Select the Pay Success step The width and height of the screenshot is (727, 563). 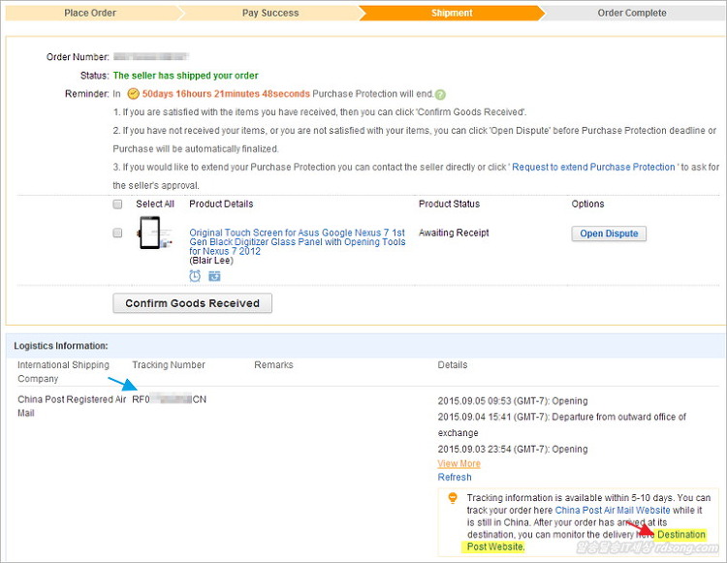271,13
